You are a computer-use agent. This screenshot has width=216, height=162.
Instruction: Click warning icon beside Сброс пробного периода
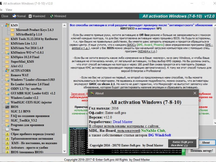tap(7, 134)
